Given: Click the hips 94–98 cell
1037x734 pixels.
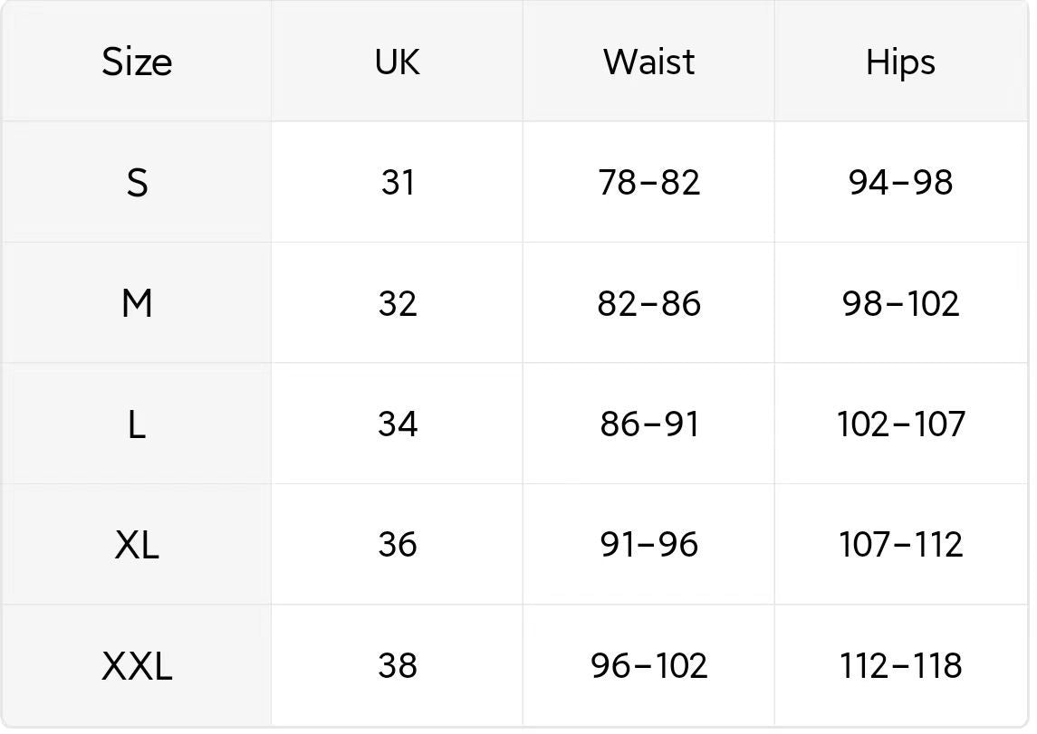Looking at the screenshot, I should [x=900, y=182].
